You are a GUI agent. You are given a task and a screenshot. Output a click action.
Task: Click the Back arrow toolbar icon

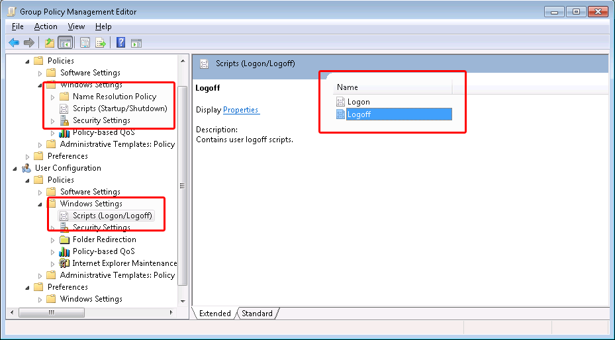[14, 43]
